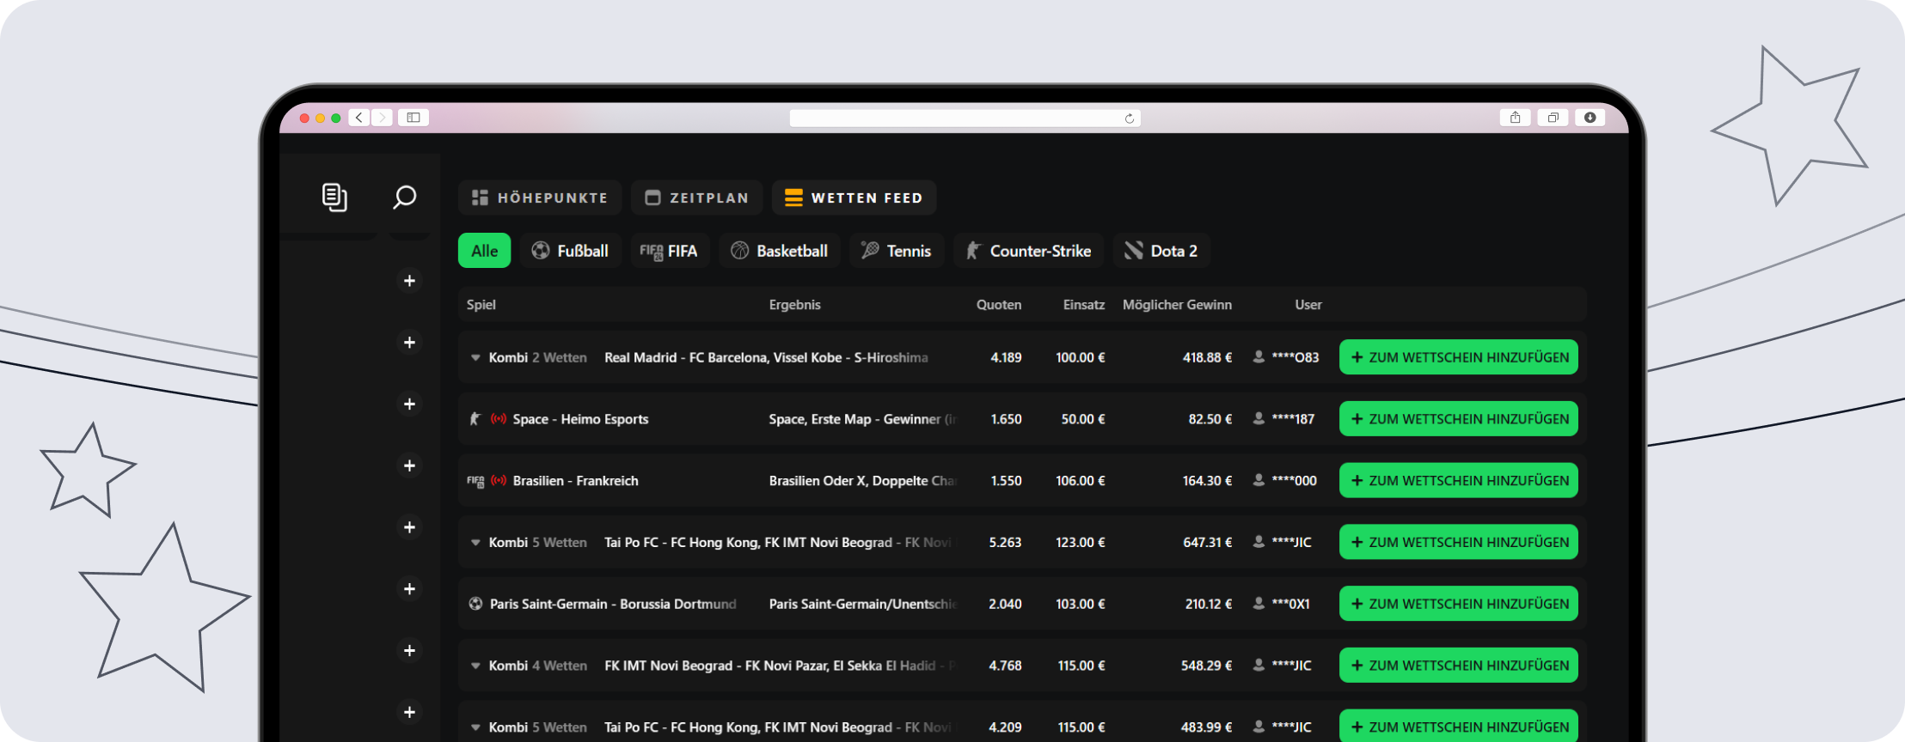The height and width of the screenshot is (742, 1905).
Task: Reload the page with the refresh icon
Action: coord(1130,119)
